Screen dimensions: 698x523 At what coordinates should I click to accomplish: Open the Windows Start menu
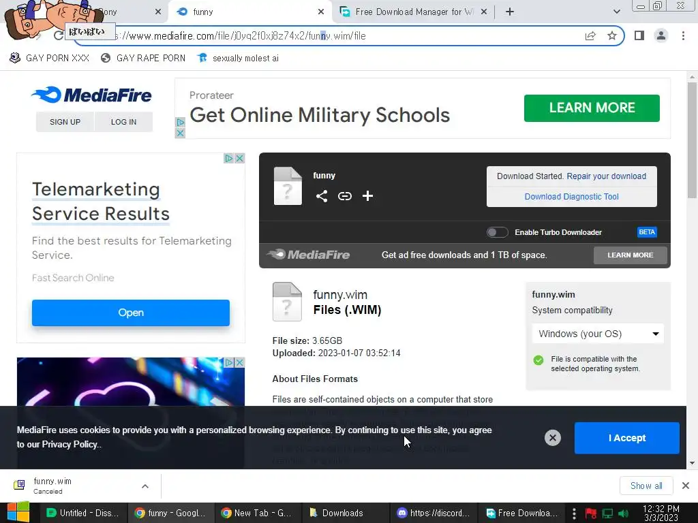coord(18,512)
